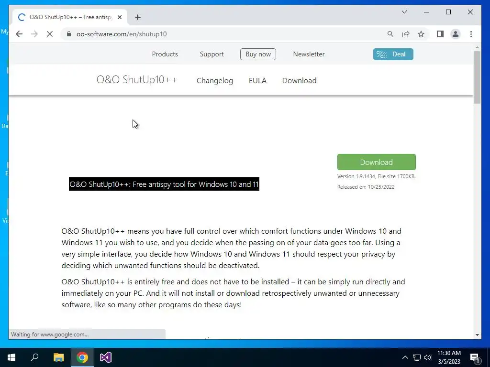Viewport: 490px width, 367px height.
Task: Stop loading the page
Action: pyautogui.click(x=50, y=34)
